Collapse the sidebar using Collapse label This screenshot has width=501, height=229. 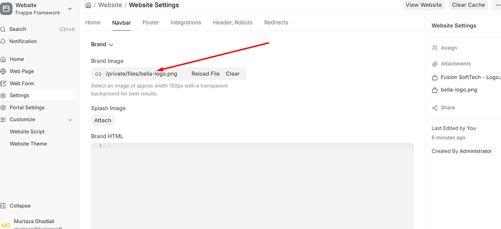[20, 206]
